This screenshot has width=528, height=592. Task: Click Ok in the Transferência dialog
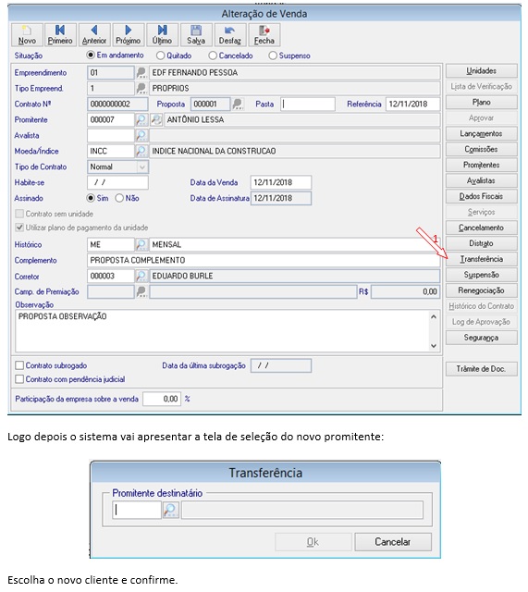(x=313, y=542)
